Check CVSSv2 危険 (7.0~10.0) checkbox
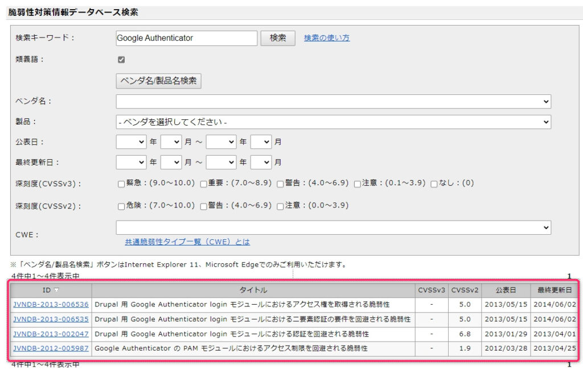 coord(121,207)
